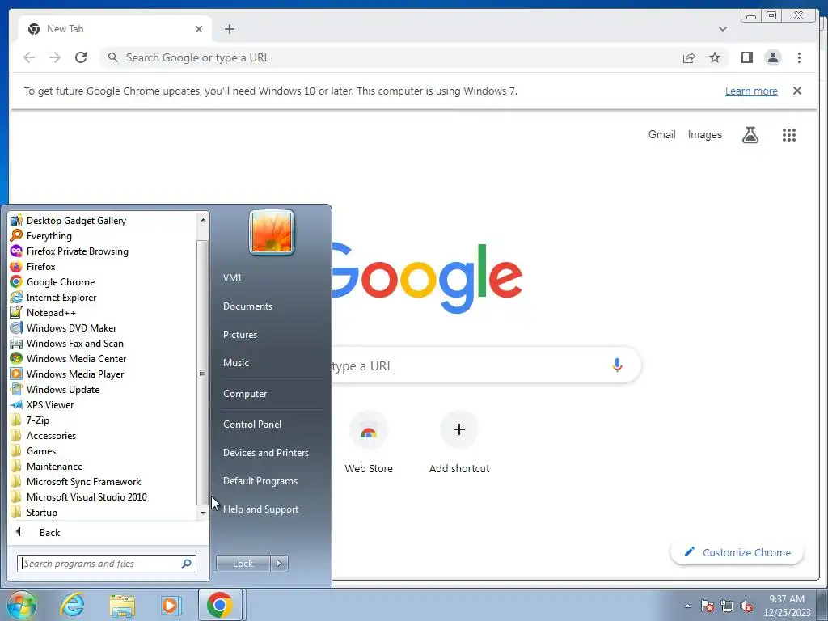Screen dimensions: 828x621
Task: Open the VM1 user folder
Action: (x=232, y=278)
